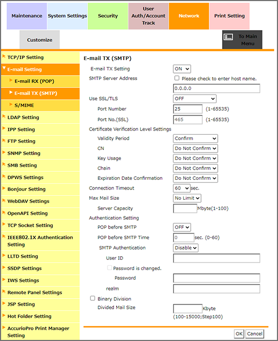Confirm settings with OK button

click(x=239, y=334)
